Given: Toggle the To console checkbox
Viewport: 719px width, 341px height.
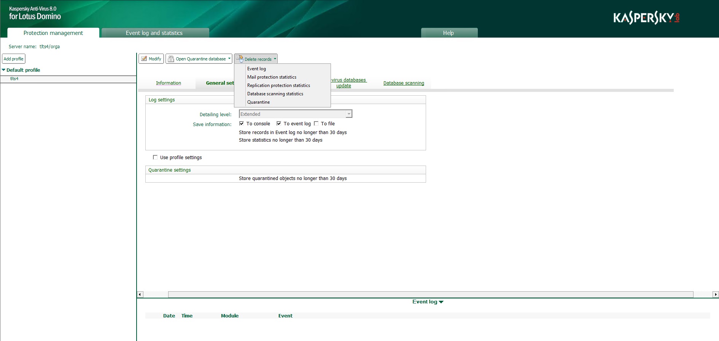Looking at the screenshot, I should click(242, 123).
